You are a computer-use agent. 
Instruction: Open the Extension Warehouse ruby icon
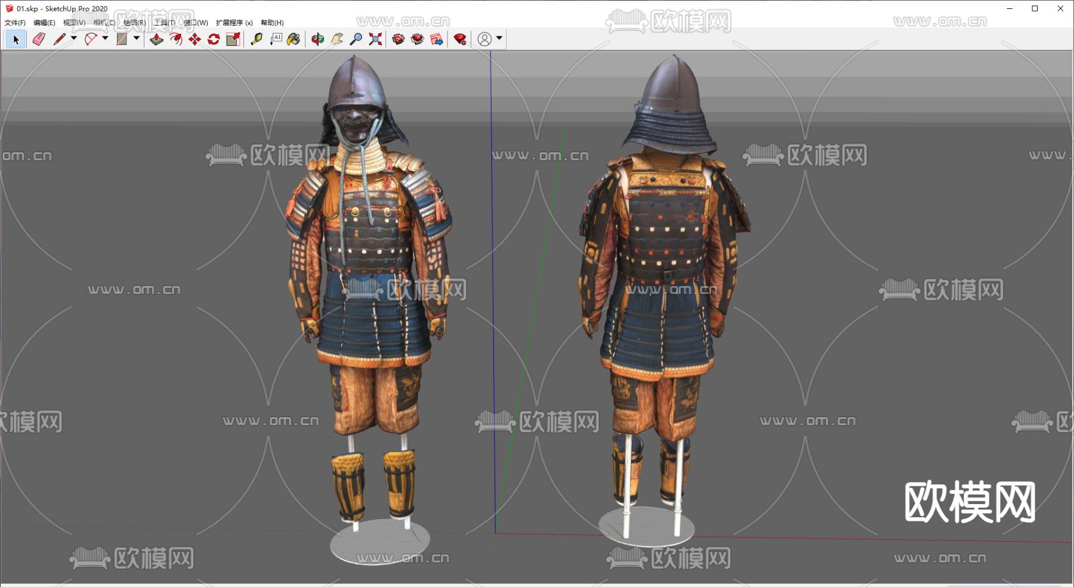460,39
